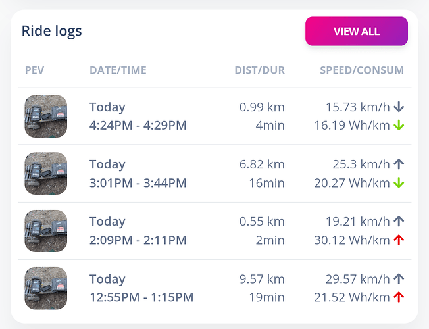Click the PEV column header
This screenshot has width=429, height=329.
(35, 70)
